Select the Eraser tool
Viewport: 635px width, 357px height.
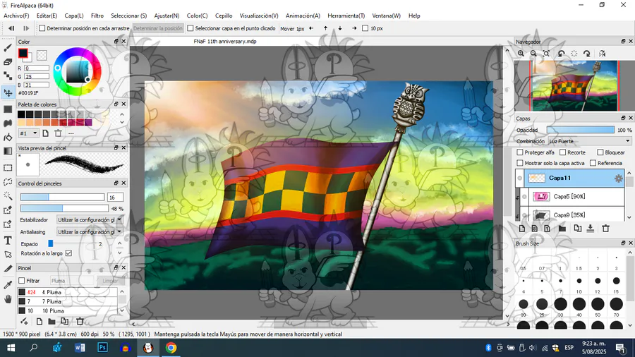pyautogui.click(x=8, y=62)
